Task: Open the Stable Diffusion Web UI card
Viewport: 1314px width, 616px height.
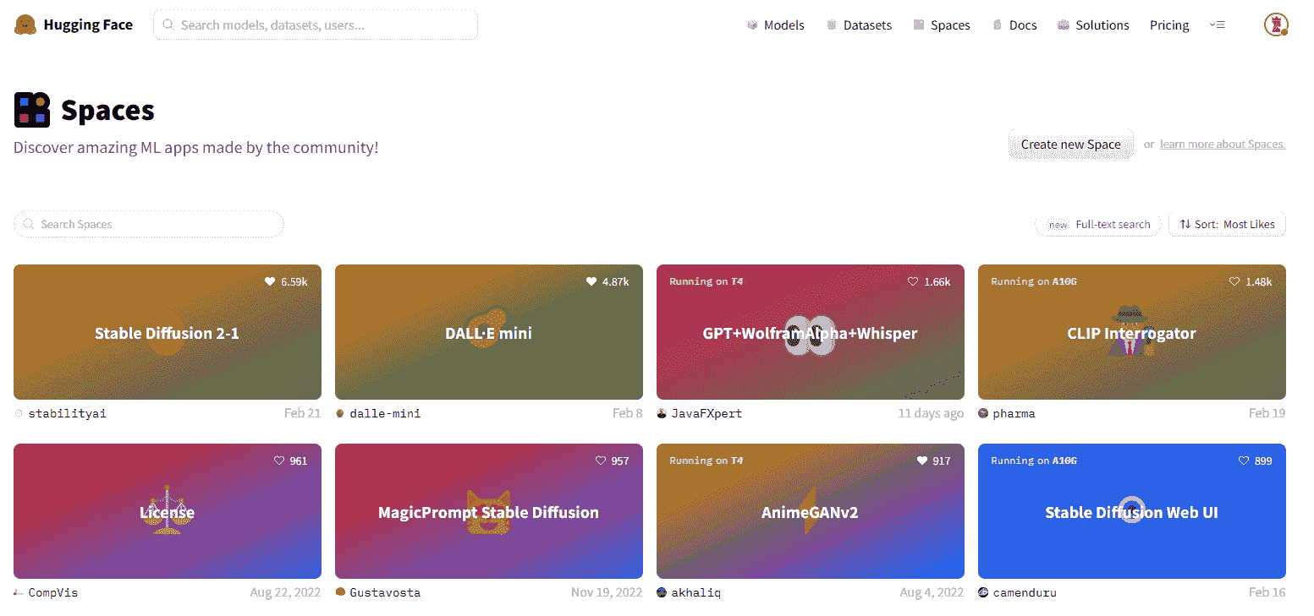Action: 1132,511
